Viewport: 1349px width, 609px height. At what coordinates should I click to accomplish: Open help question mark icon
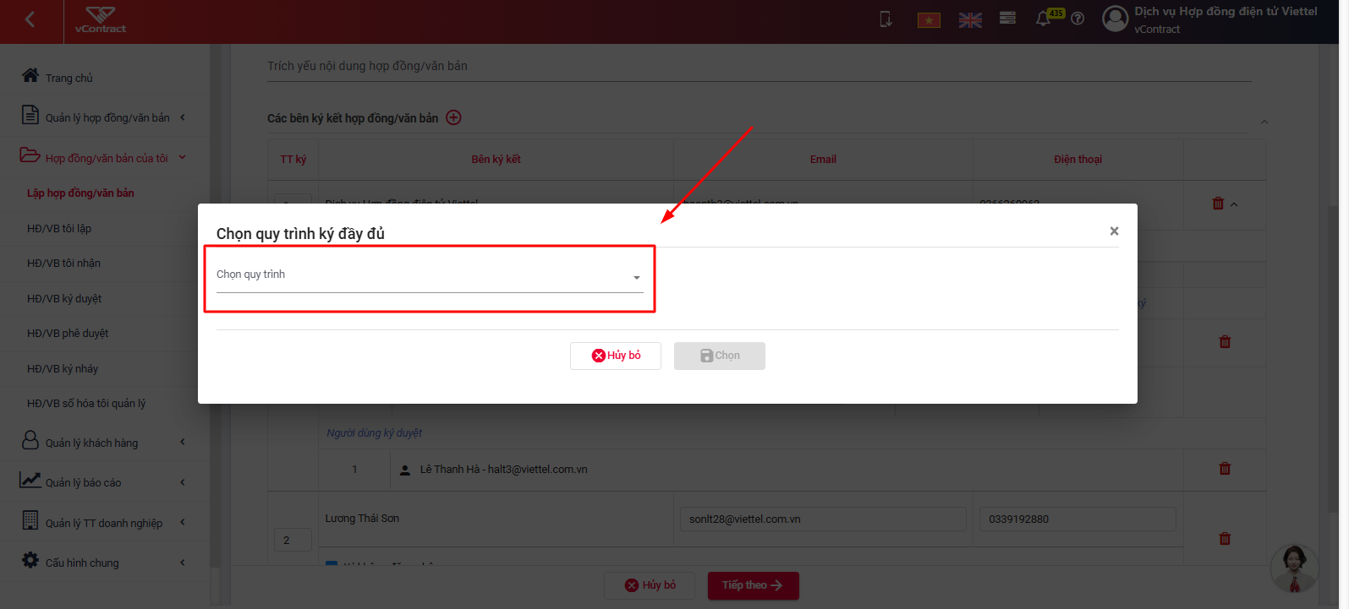tap(1078, 19)
